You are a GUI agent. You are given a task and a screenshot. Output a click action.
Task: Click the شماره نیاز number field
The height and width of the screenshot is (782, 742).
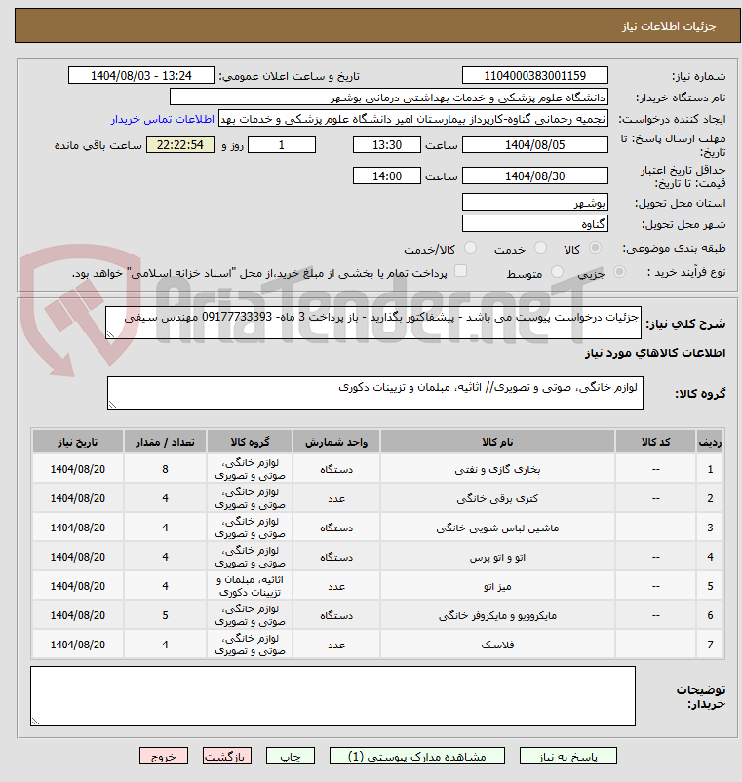click(535, 76)
